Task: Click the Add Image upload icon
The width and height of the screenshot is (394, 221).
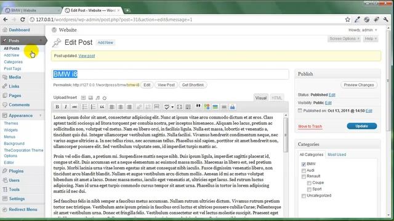Action: pyautogui.click(x=84, y=98)
